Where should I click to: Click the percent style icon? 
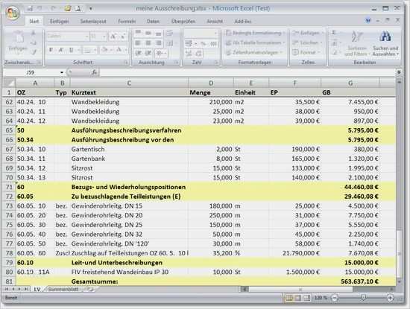(x=203, y=44)
